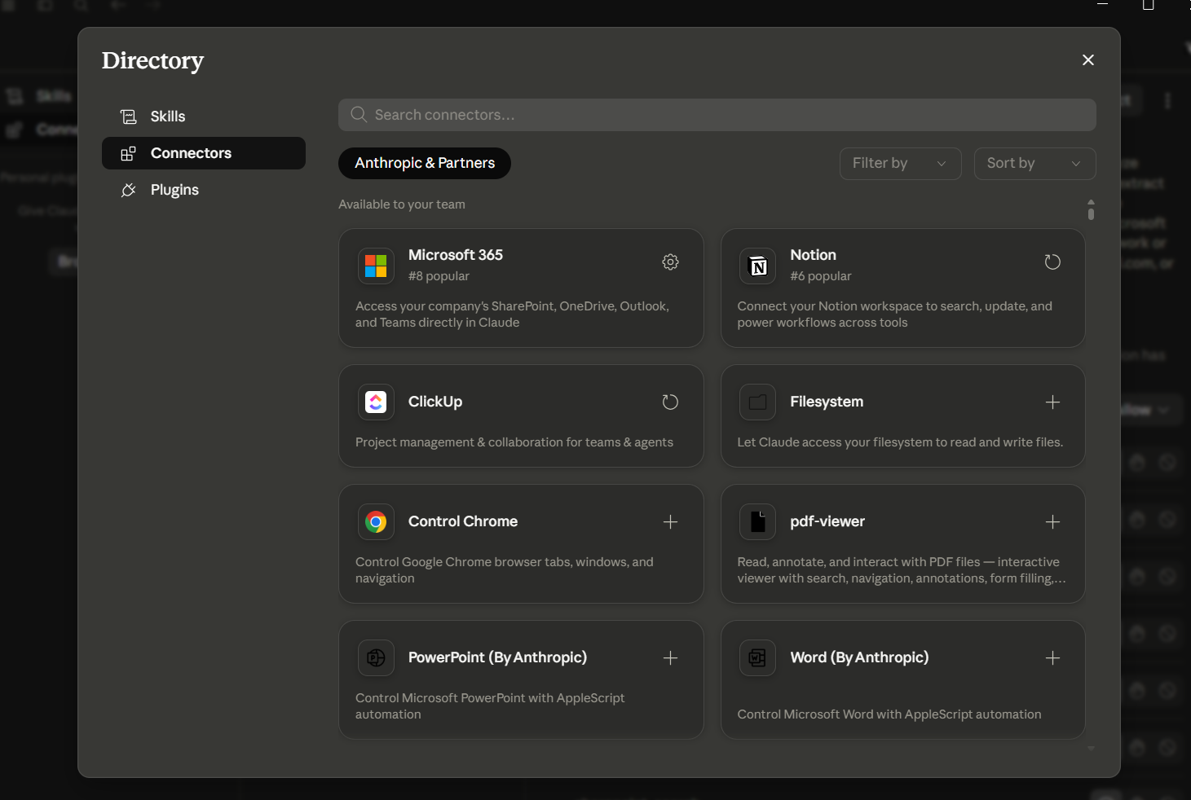This screenshot has height=800, width=1191.
Task: Click the '#6 popular' label
Action: coord(821,276)
